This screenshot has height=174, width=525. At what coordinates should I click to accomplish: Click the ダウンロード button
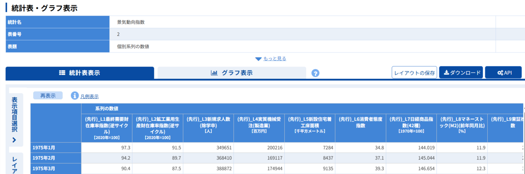461,73
